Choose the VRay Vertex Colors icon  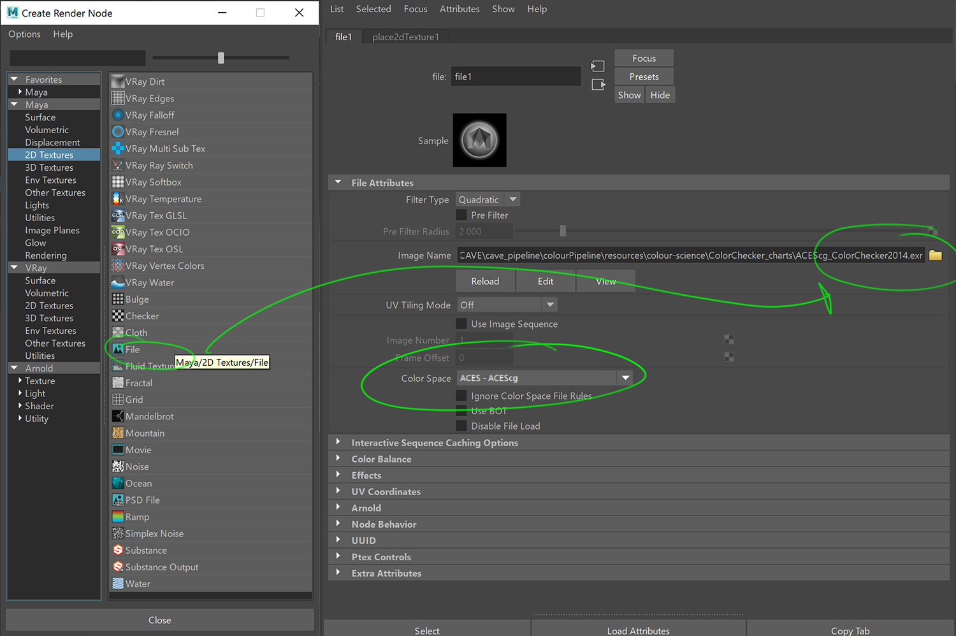coord(118,266)
